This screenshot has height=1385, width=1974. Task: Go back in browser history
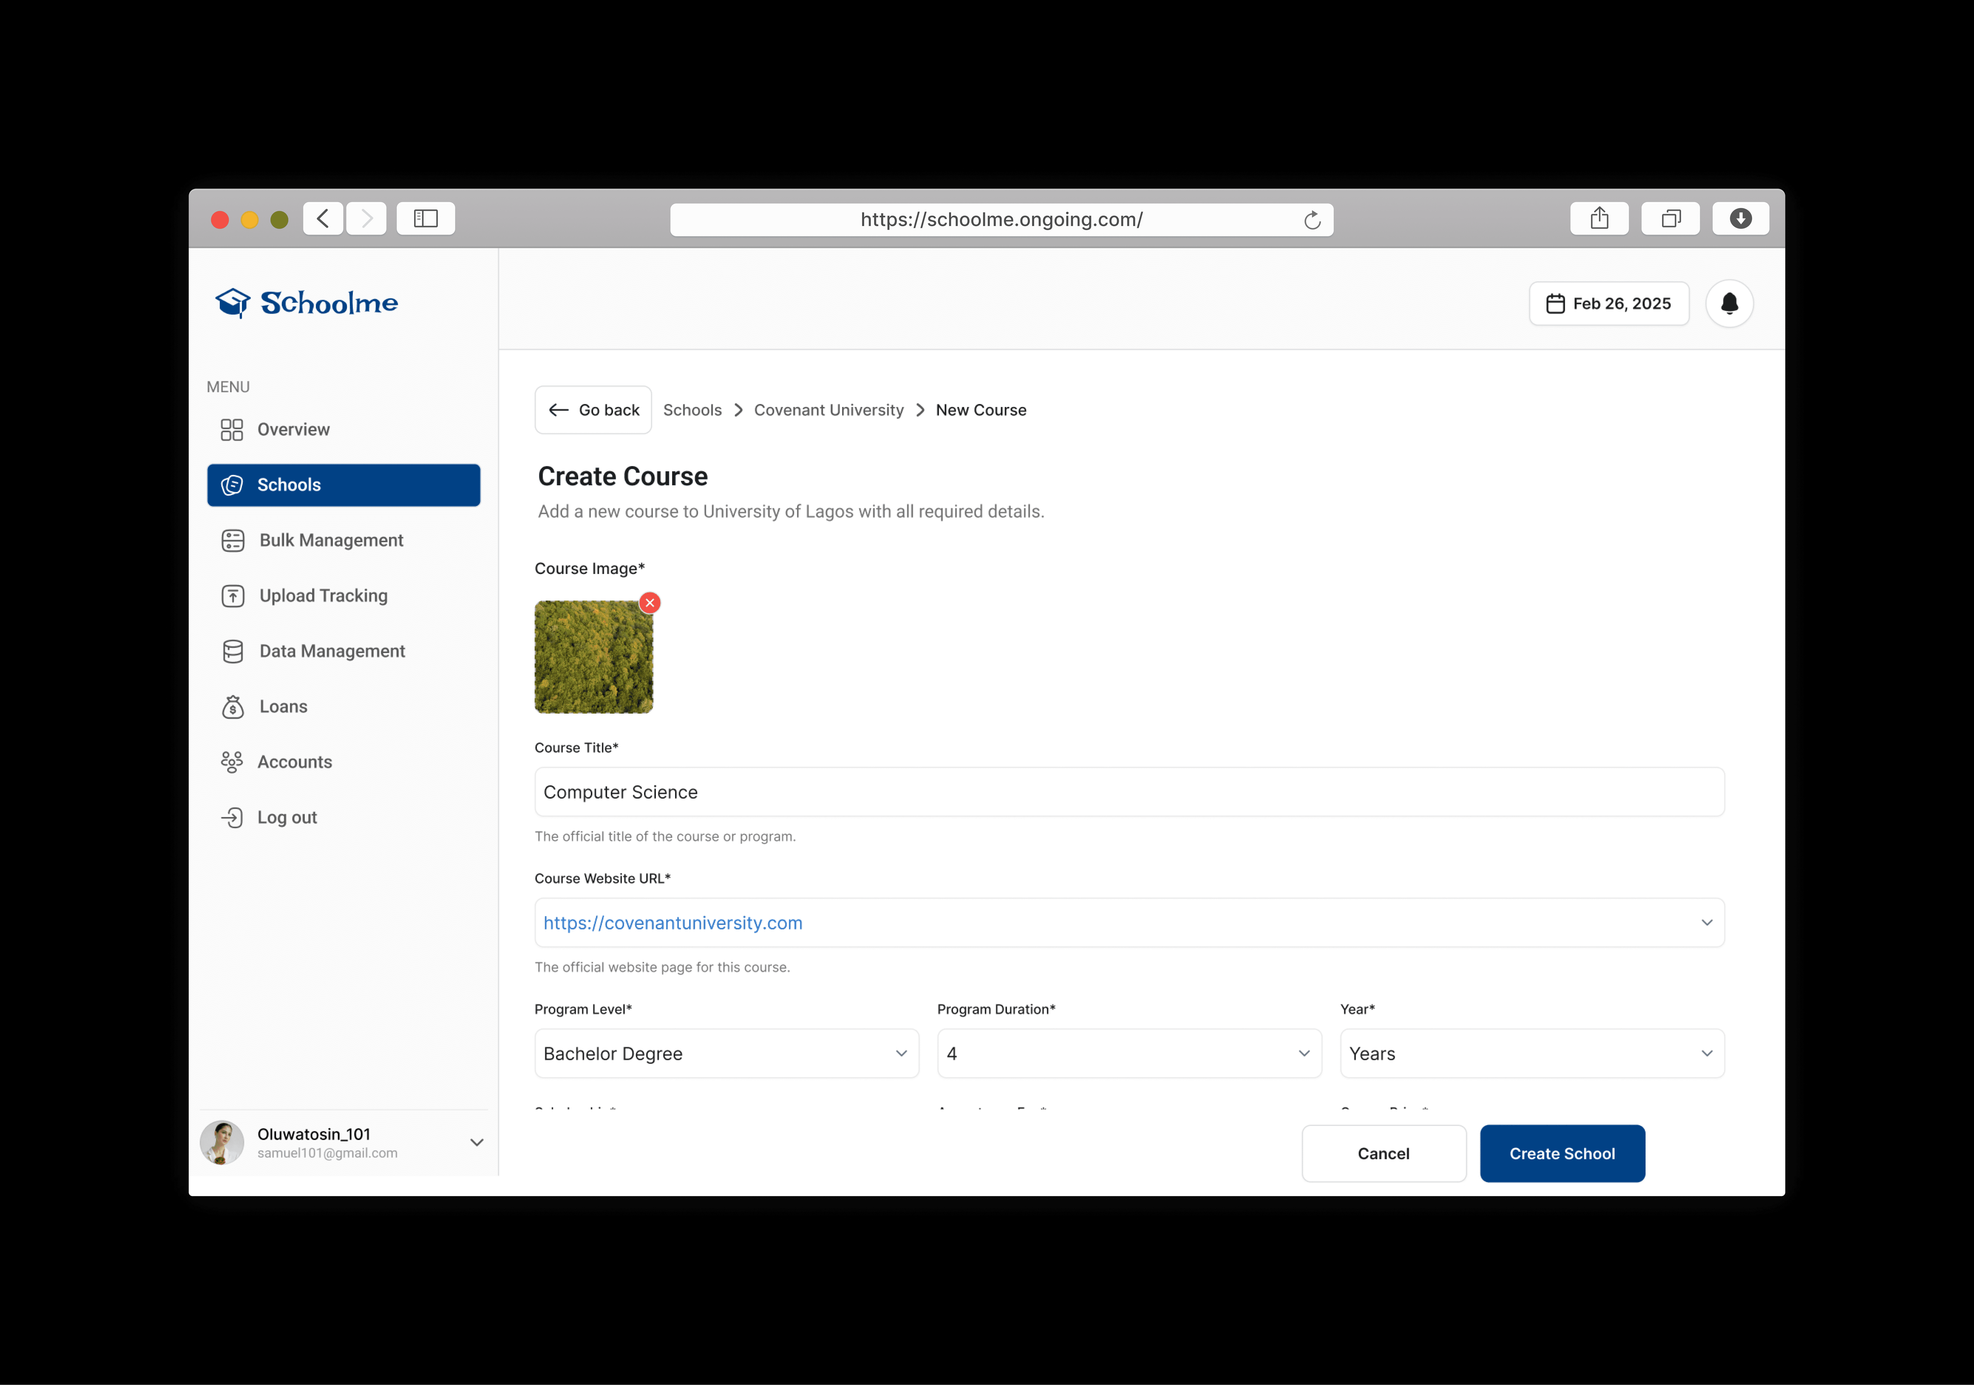323,218
